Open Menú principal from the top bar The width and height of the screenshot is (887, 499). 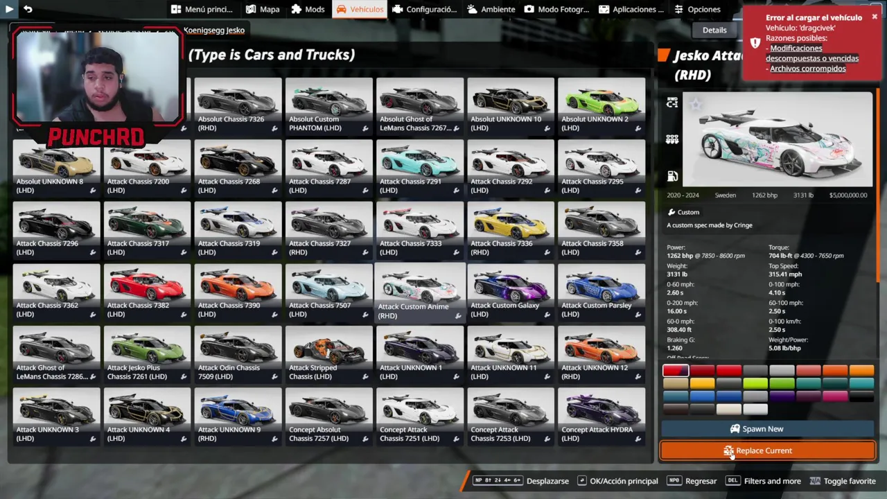click(x=202, y=9)
